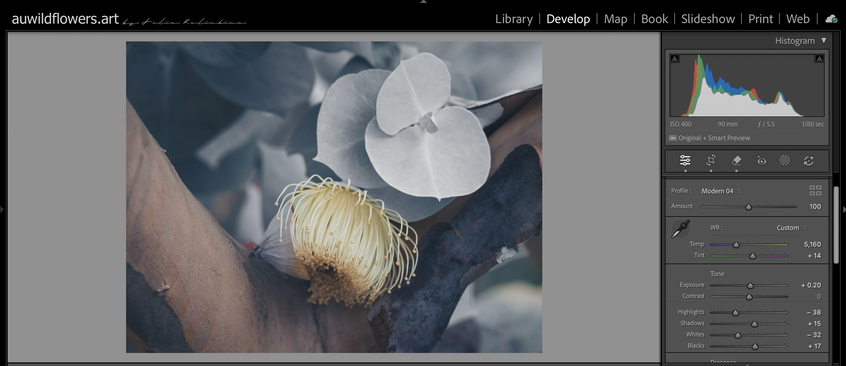Switch to the Slideshow module
This screenshot has width=846, height=366.
[x=708, y=19]
